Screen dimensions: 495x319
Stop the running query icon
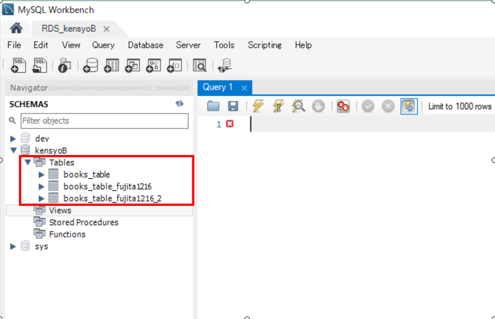point(318,106)
